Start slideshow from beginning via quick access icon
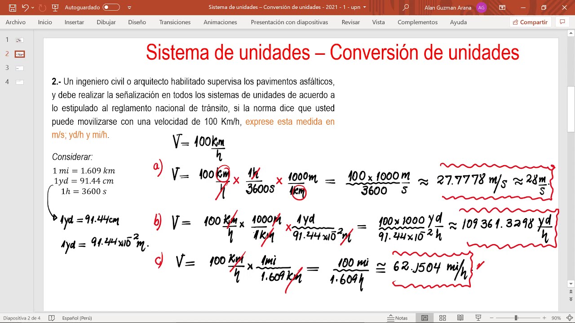The height and width of the screenshot is (323, 575). (55, 8)
